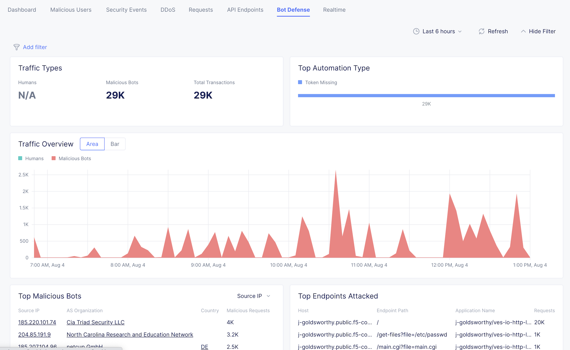Toggle the Token Missing legend marker
Viewport: 570px width, 350px height.
[300, 82]
